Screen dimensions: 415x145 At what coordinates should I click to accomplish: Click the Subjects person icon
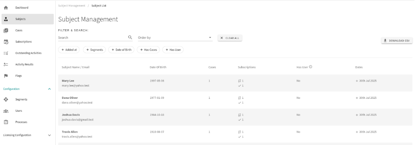6,19
